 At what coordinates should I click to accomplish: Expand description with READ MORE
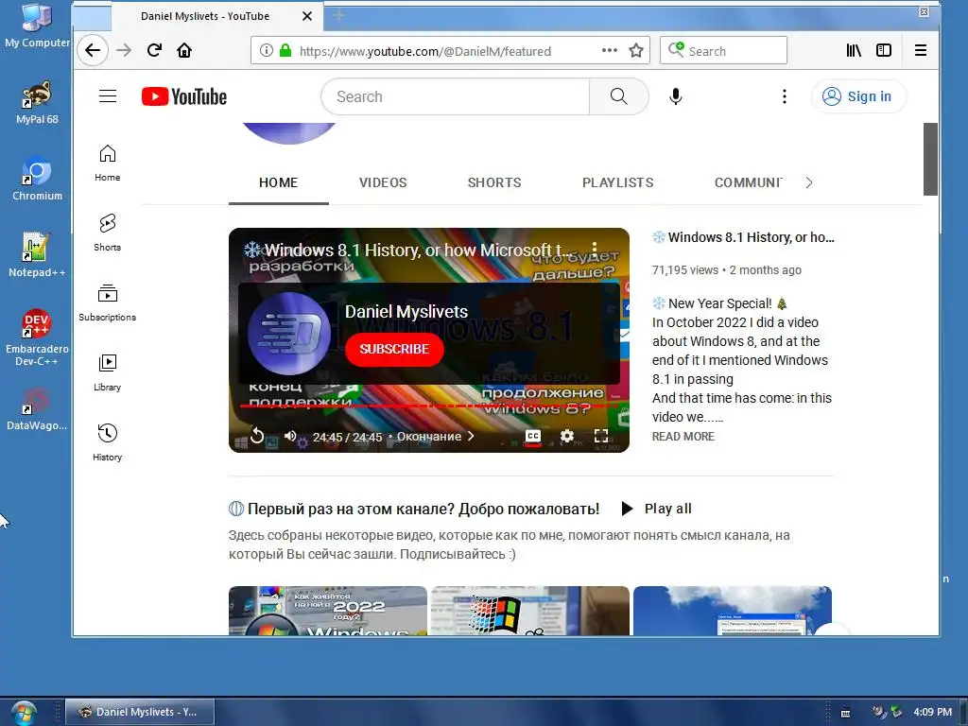(x=683, y=437)
